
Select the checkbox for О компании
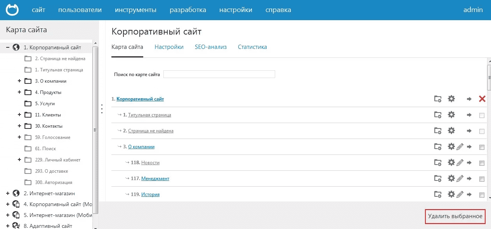pos(482,146)
